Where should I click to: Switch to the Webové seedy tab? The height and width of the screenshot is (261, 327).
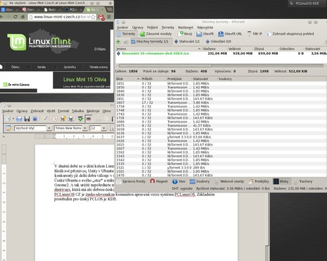click(x=230, y=181)
